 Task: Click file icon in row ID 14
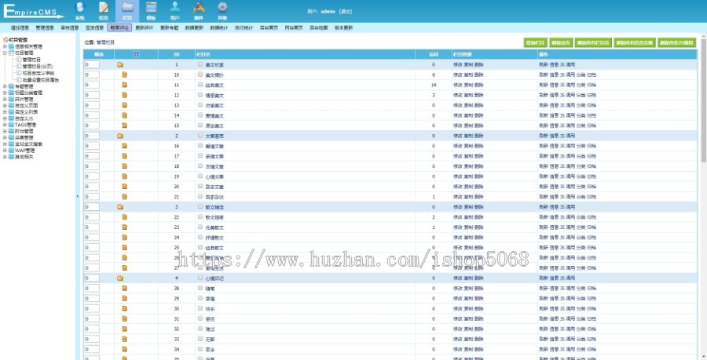[x=124, y=115]
